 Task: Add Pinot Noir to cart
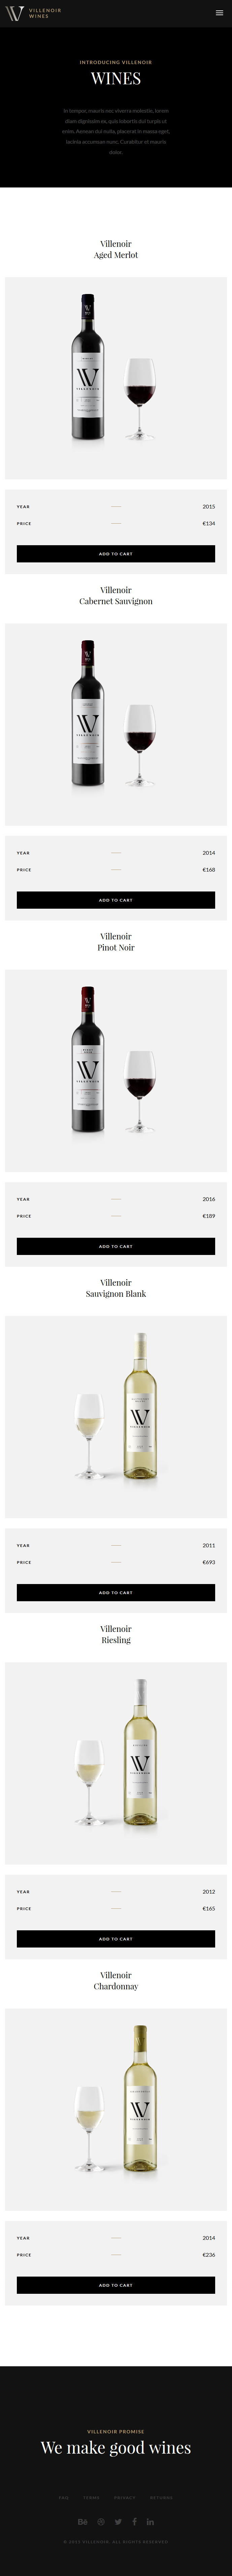116,1246
